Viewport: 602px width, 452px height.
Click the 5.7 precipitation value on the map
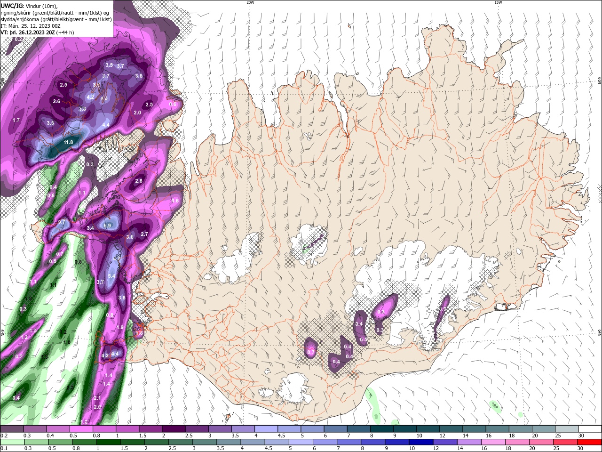[x=61, y=222]
